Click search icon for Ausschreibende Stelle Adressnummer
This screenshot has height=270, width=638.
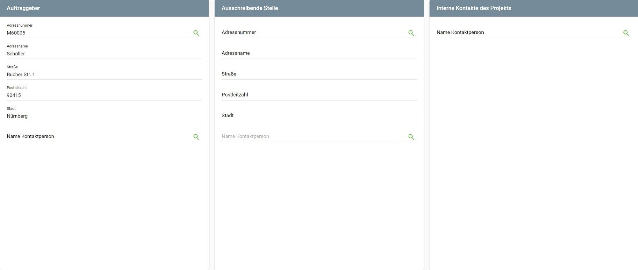click(411, 33)
